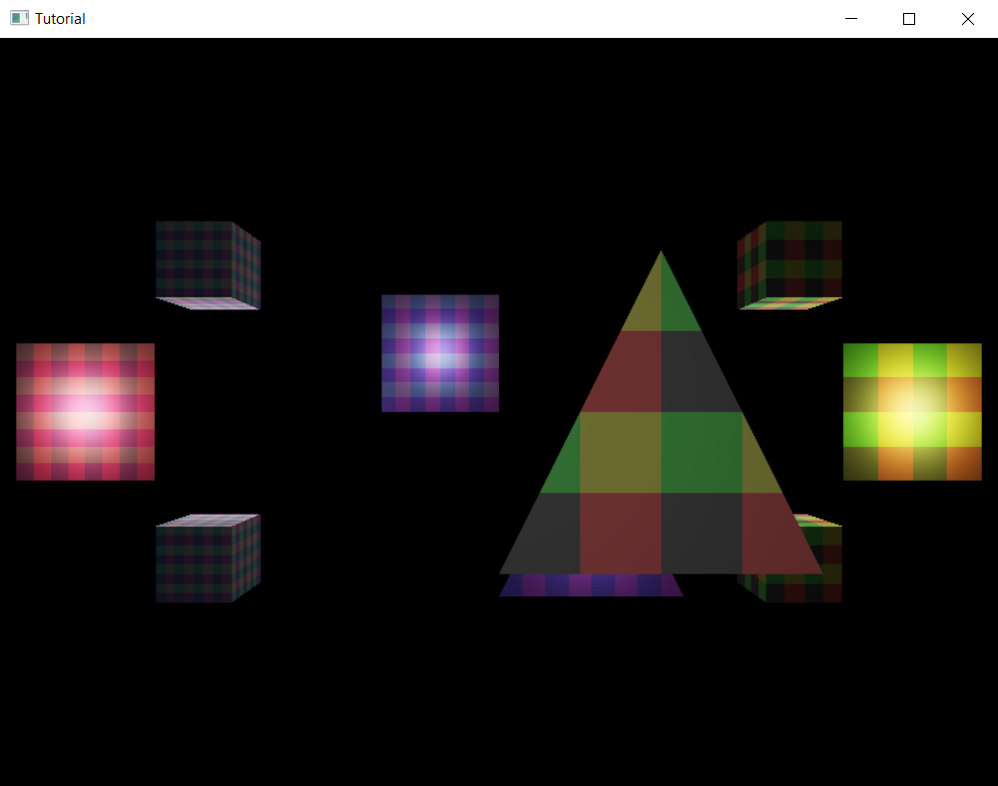Click the title bar of the Tutorial window

[449, 18]
